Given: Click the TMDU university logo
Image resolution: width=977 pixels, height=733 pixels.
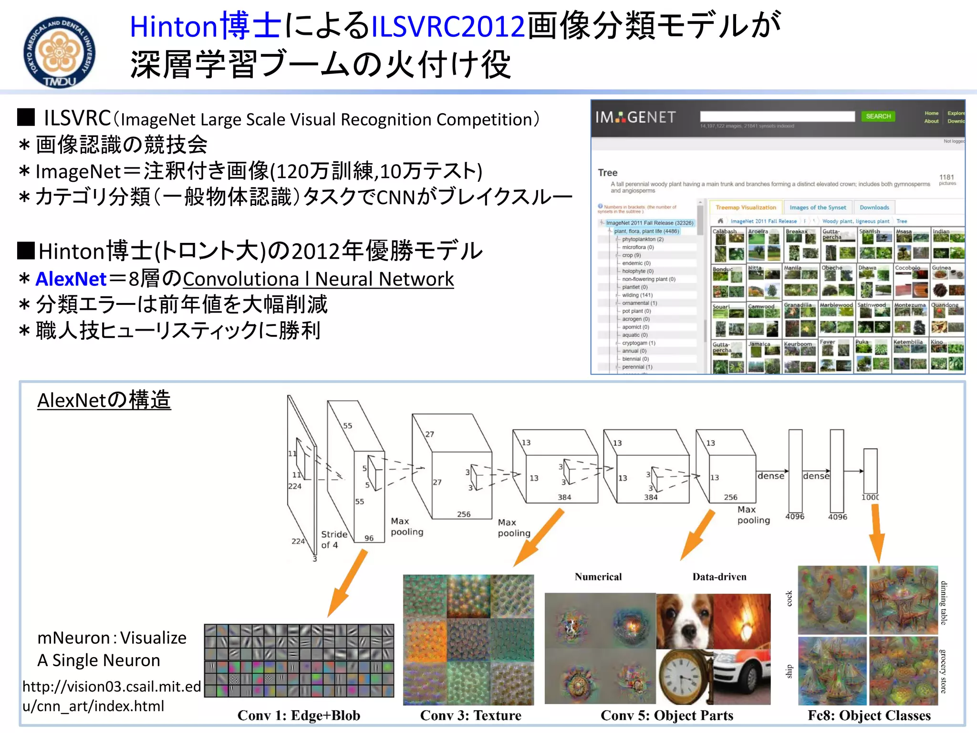Looking at the screenshot, I should coord(59,52).
